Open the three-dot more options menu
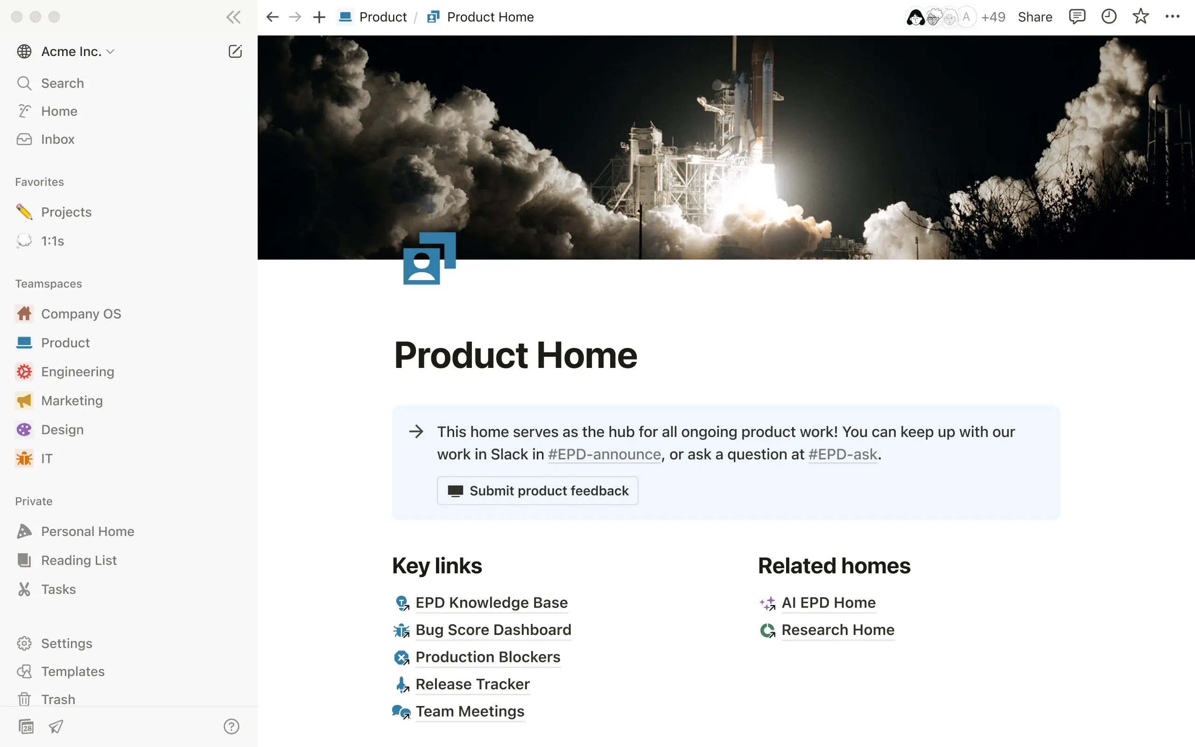 [x=1172, y=17]
